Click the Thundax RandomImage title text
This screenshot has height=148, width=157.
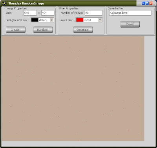(26, 4)
